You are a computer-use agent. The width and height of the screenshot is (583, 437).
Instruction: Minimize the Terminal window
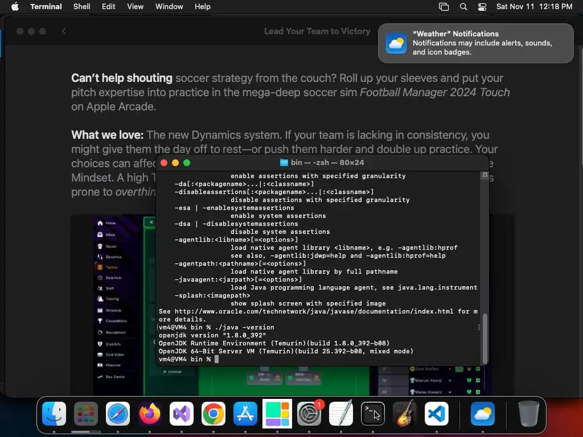[x=175, y=163]
